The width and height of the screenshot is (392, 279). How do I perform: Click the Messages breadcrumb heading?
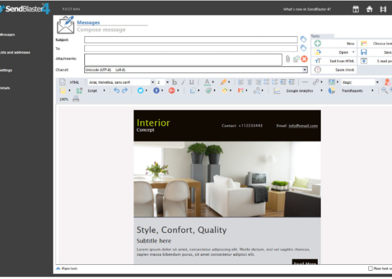coord(88,23)
